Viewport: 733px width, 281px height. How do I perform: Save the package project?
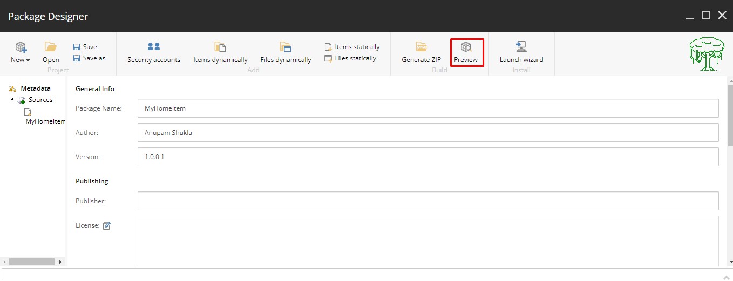(x=85, y=47)
